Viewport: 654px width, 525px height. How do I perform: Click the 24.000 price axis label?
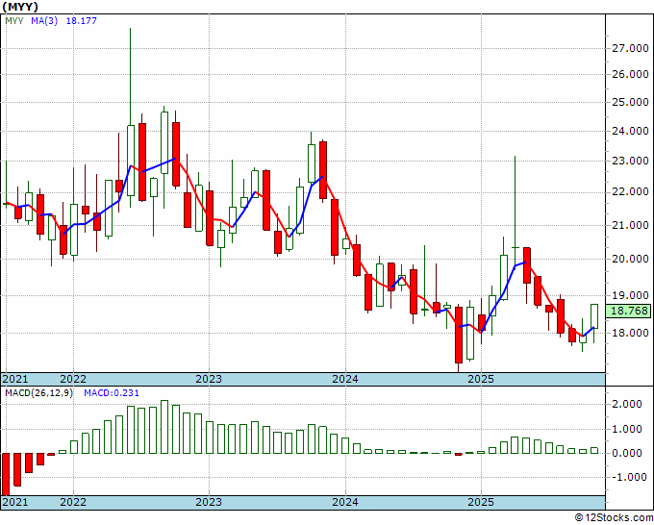pos(630,132)
